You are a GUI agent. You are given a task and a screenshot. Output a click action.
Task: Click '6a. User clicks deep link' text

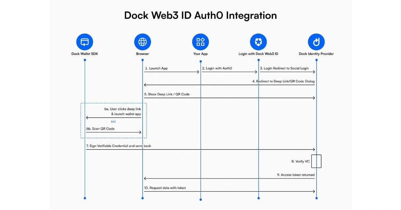(x=123, y=109)
